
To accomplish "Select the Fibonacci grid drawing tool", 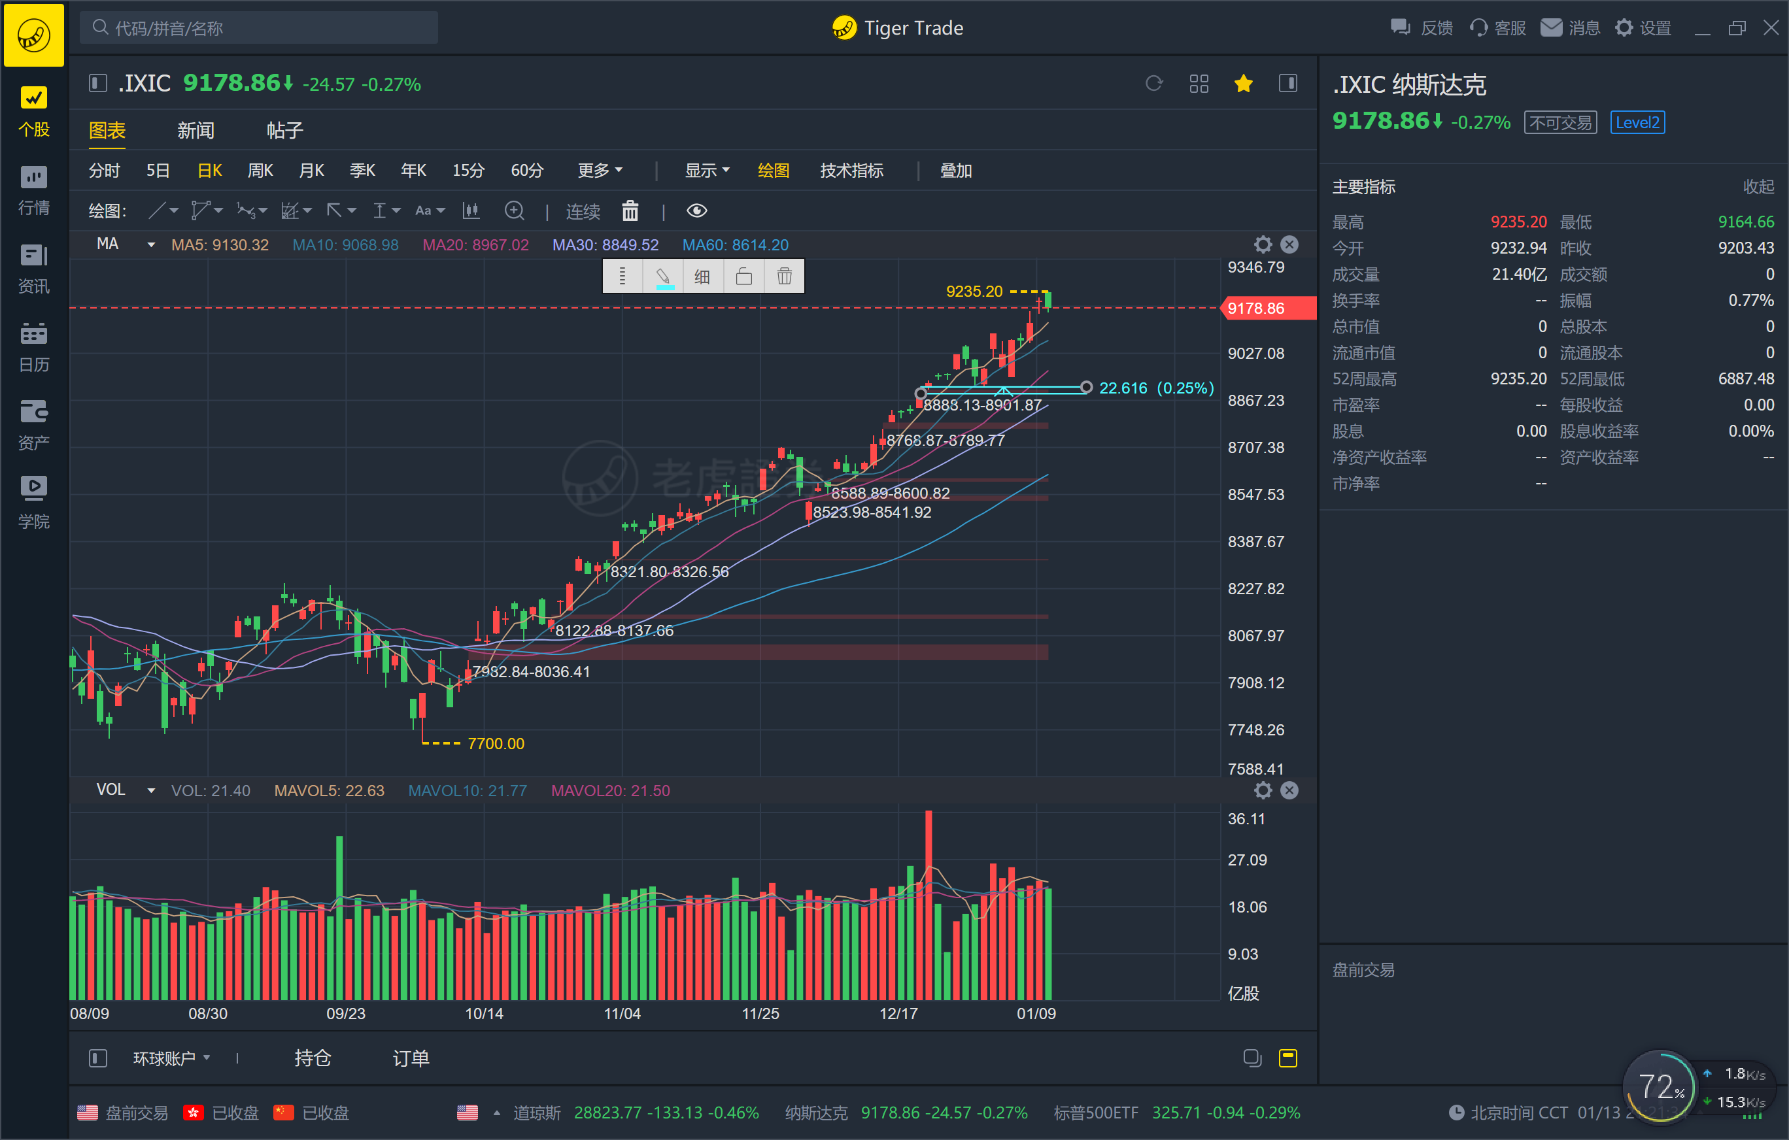I will 290,211.
